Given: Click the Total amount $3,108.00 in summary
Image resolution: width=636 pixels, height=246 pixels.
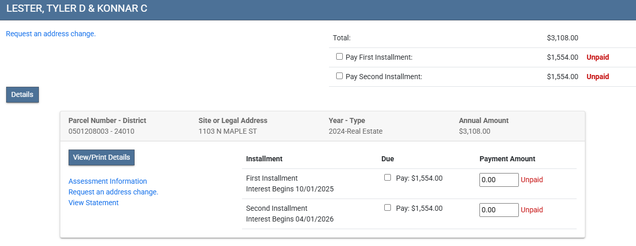Looking at the screenshot, I should (562, 38).
